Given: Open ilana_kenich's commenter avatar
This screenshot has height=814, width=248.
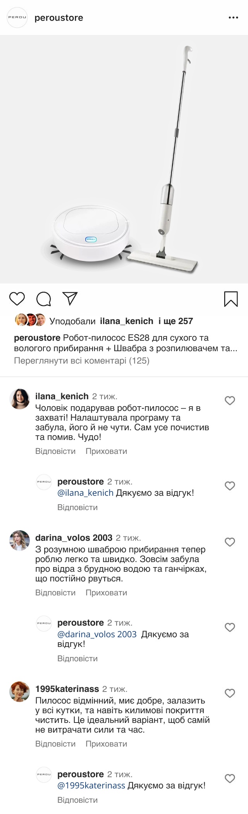Looking at the screenshot, I should click(19, 399).
